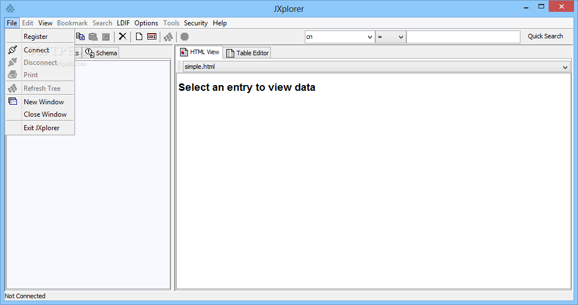Click the HTML View tab icon
The height and width of the screenshot is (305, 578).
(x=183, y=52)
